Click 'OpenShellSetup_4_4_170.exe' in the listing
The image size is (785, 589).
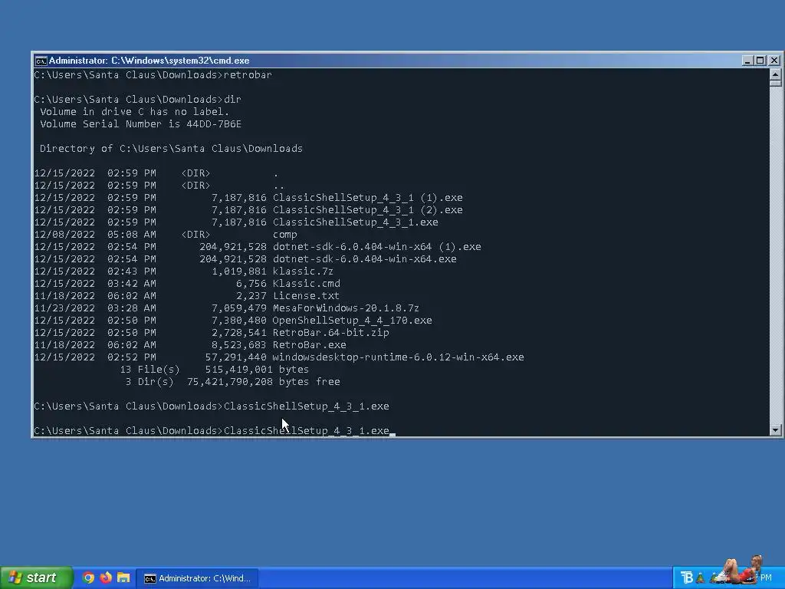pyautogui.click(x=352, y=321)
